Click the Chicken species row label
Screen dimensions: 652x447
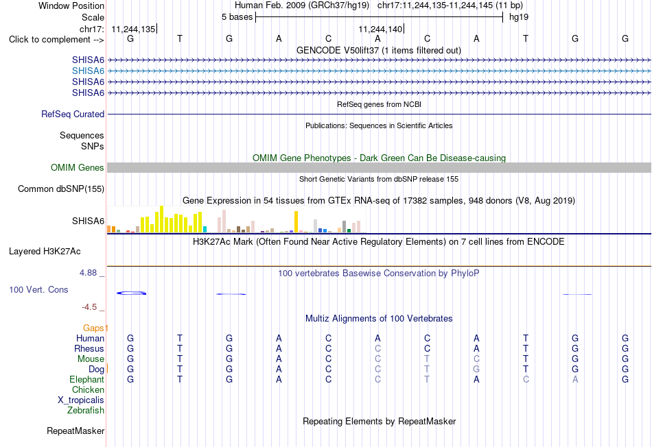[88, 389]
